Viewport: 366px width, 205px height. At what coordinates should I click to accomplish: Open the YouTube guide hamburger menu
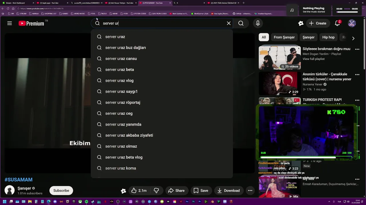click(x=9, y=23)
